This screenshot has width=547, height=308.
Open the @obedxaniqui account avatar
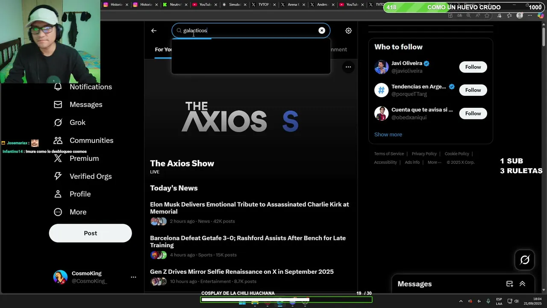pos(381,113)
